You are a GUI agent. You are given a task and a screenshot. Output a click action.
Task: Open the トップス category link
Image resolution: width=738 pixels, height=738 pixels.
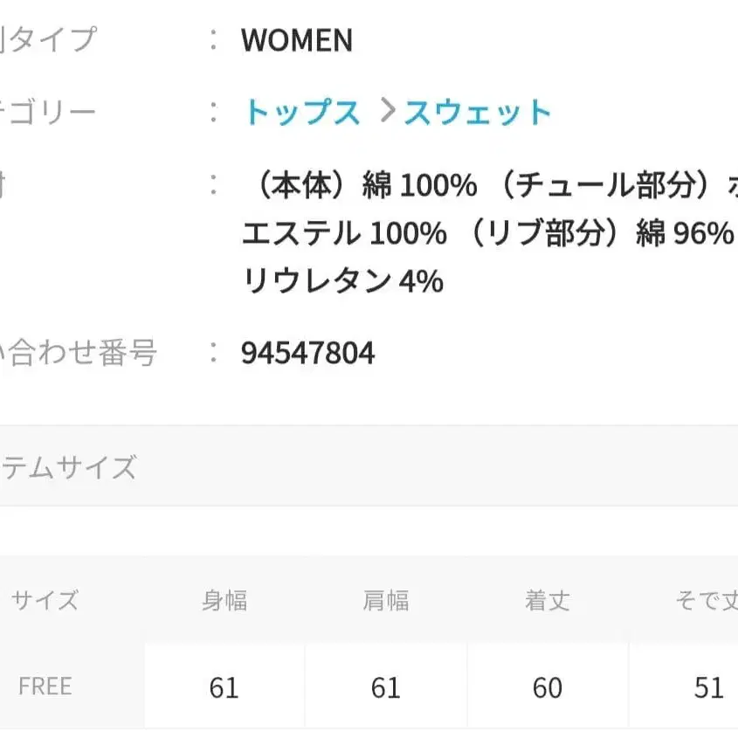301,112
